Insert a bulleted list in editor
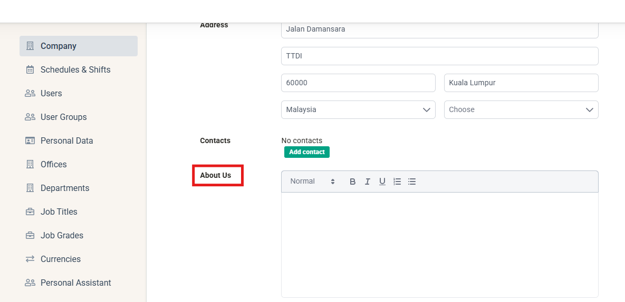625x302 pixels. pyautogui.click(x=412, y=182)
